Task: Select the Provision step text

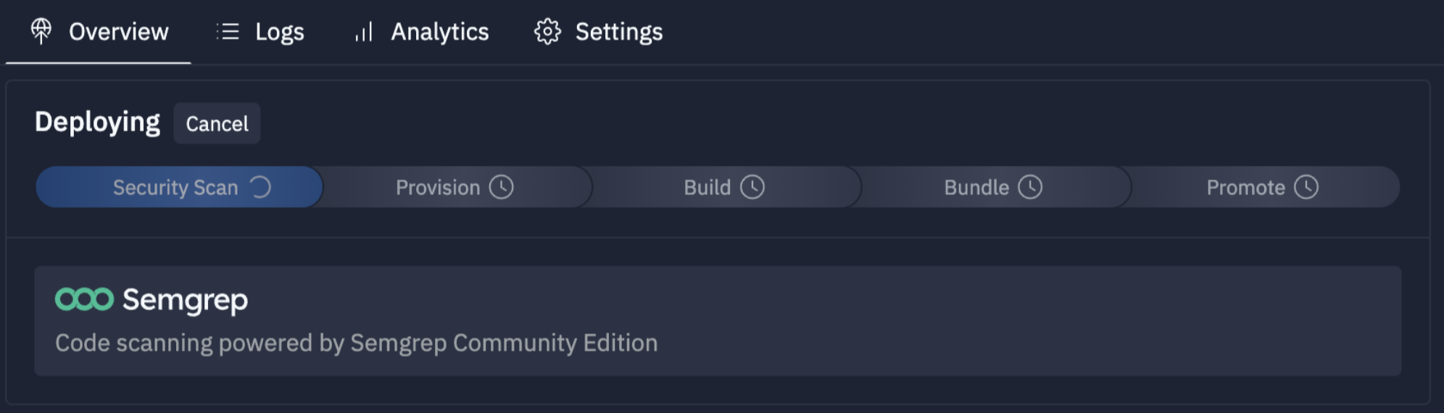Action: (438, 188)
